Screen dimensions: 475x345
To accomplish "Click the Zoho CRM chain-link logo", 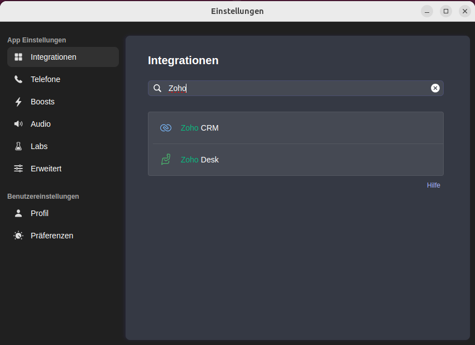I will [x=166, y=128].
